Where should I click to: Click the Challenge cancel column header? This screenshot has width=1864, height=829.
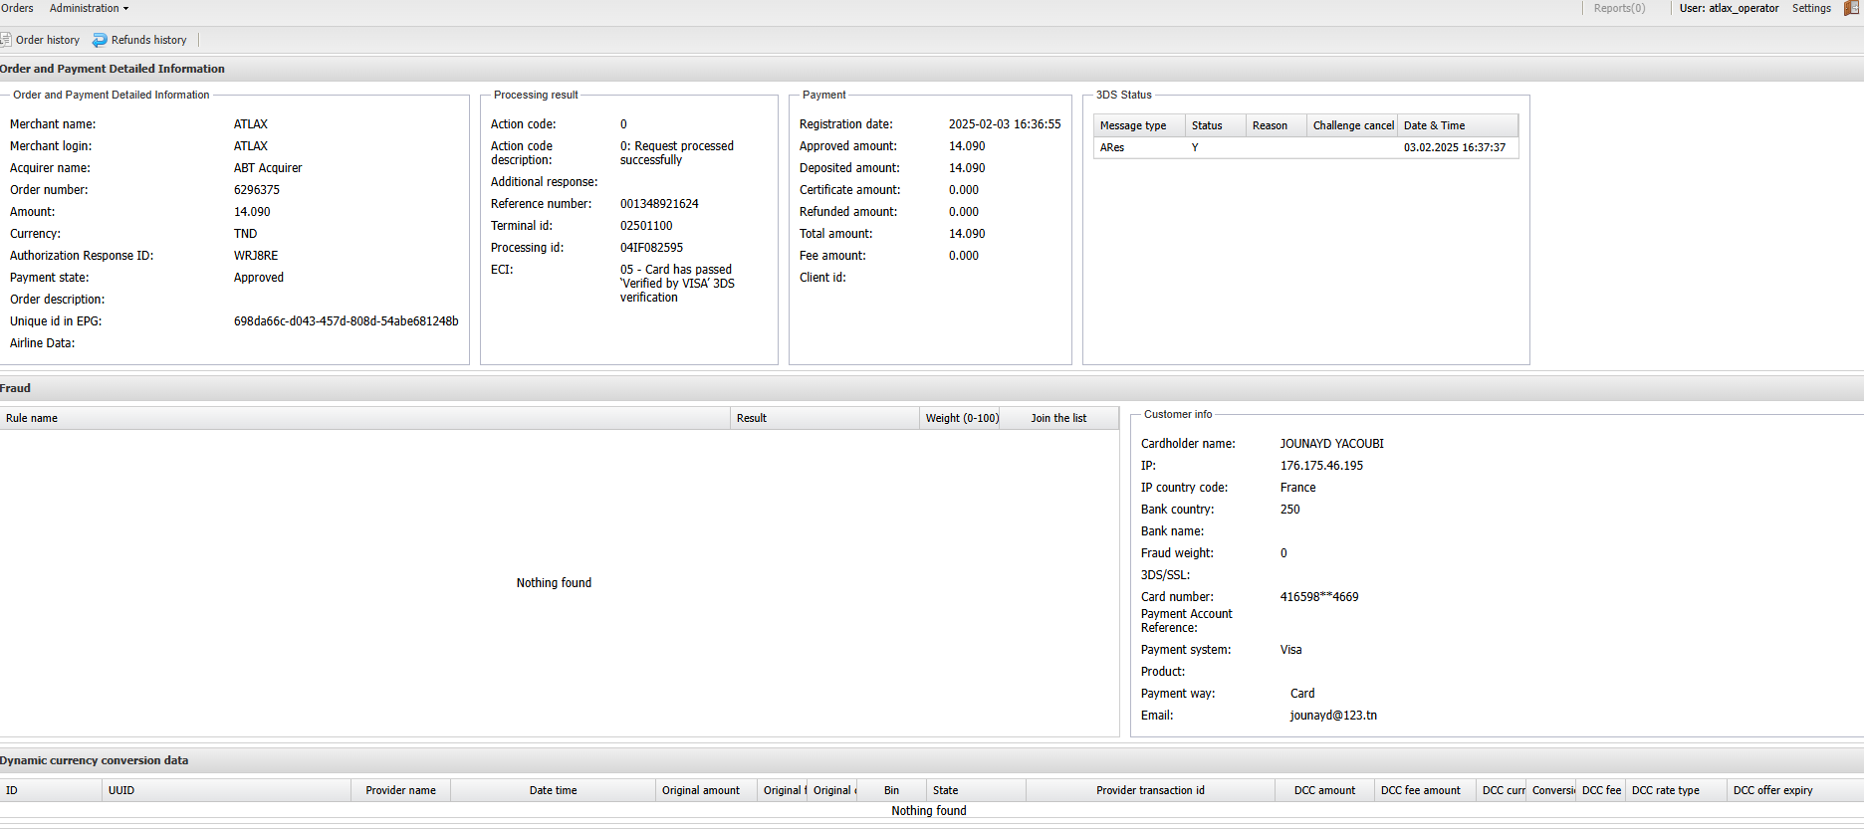(1352, 125)
